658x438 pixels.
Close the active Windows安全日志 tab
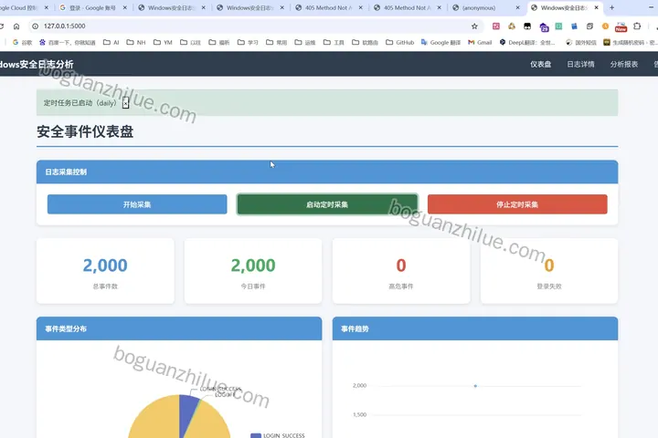(596, 7)
